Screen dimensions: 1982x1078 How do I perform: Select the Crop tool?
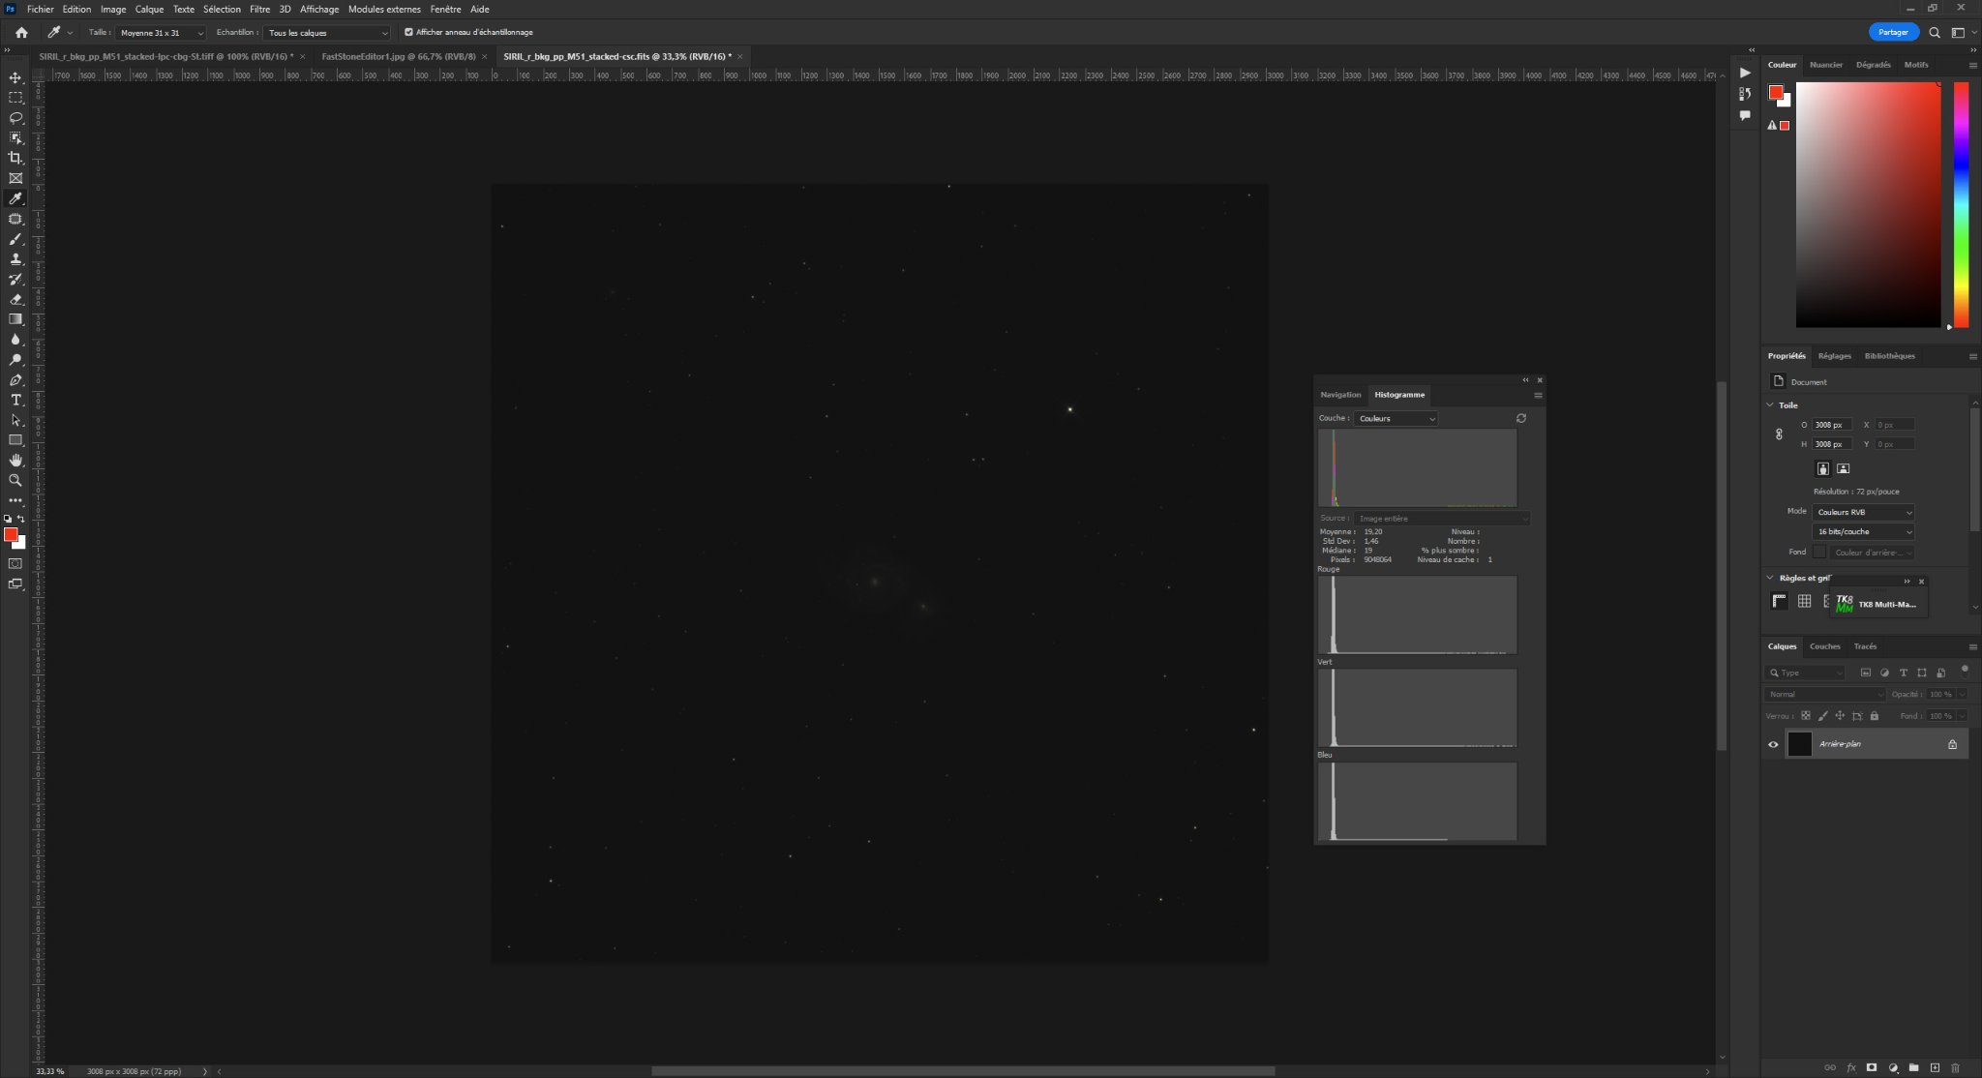point(15,158)
